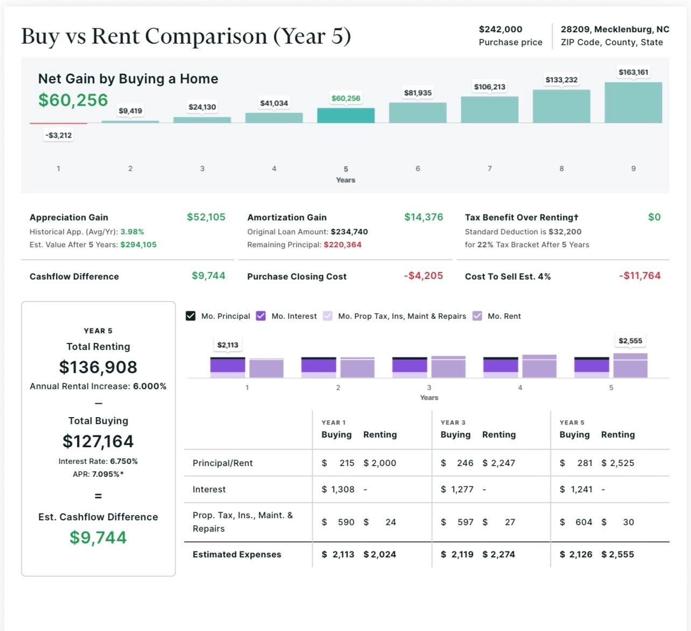Select the year 3 bar labeled $24,130
Screen dimensions: 691x631
(202, 120)
